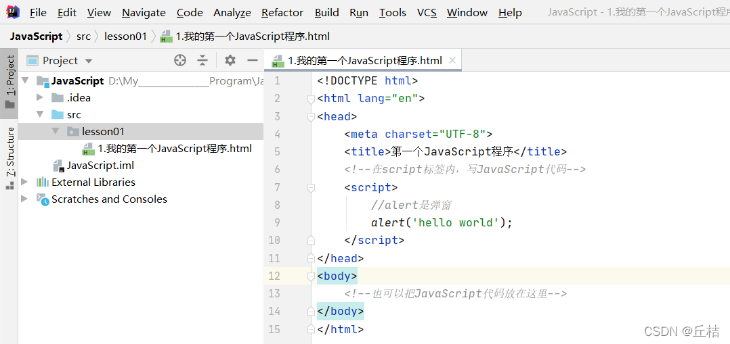This screenshot has width=730, height=344.
Task: Open the Help menu
Action: pyautogui.click(x=511, y=13)
